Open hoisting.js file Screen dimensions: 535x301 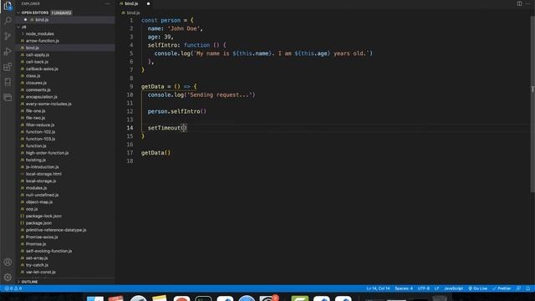tap(35, 160)
